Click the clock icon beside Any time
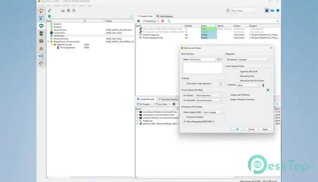Screen dimensions: 318x182 (x=228, y=10)
